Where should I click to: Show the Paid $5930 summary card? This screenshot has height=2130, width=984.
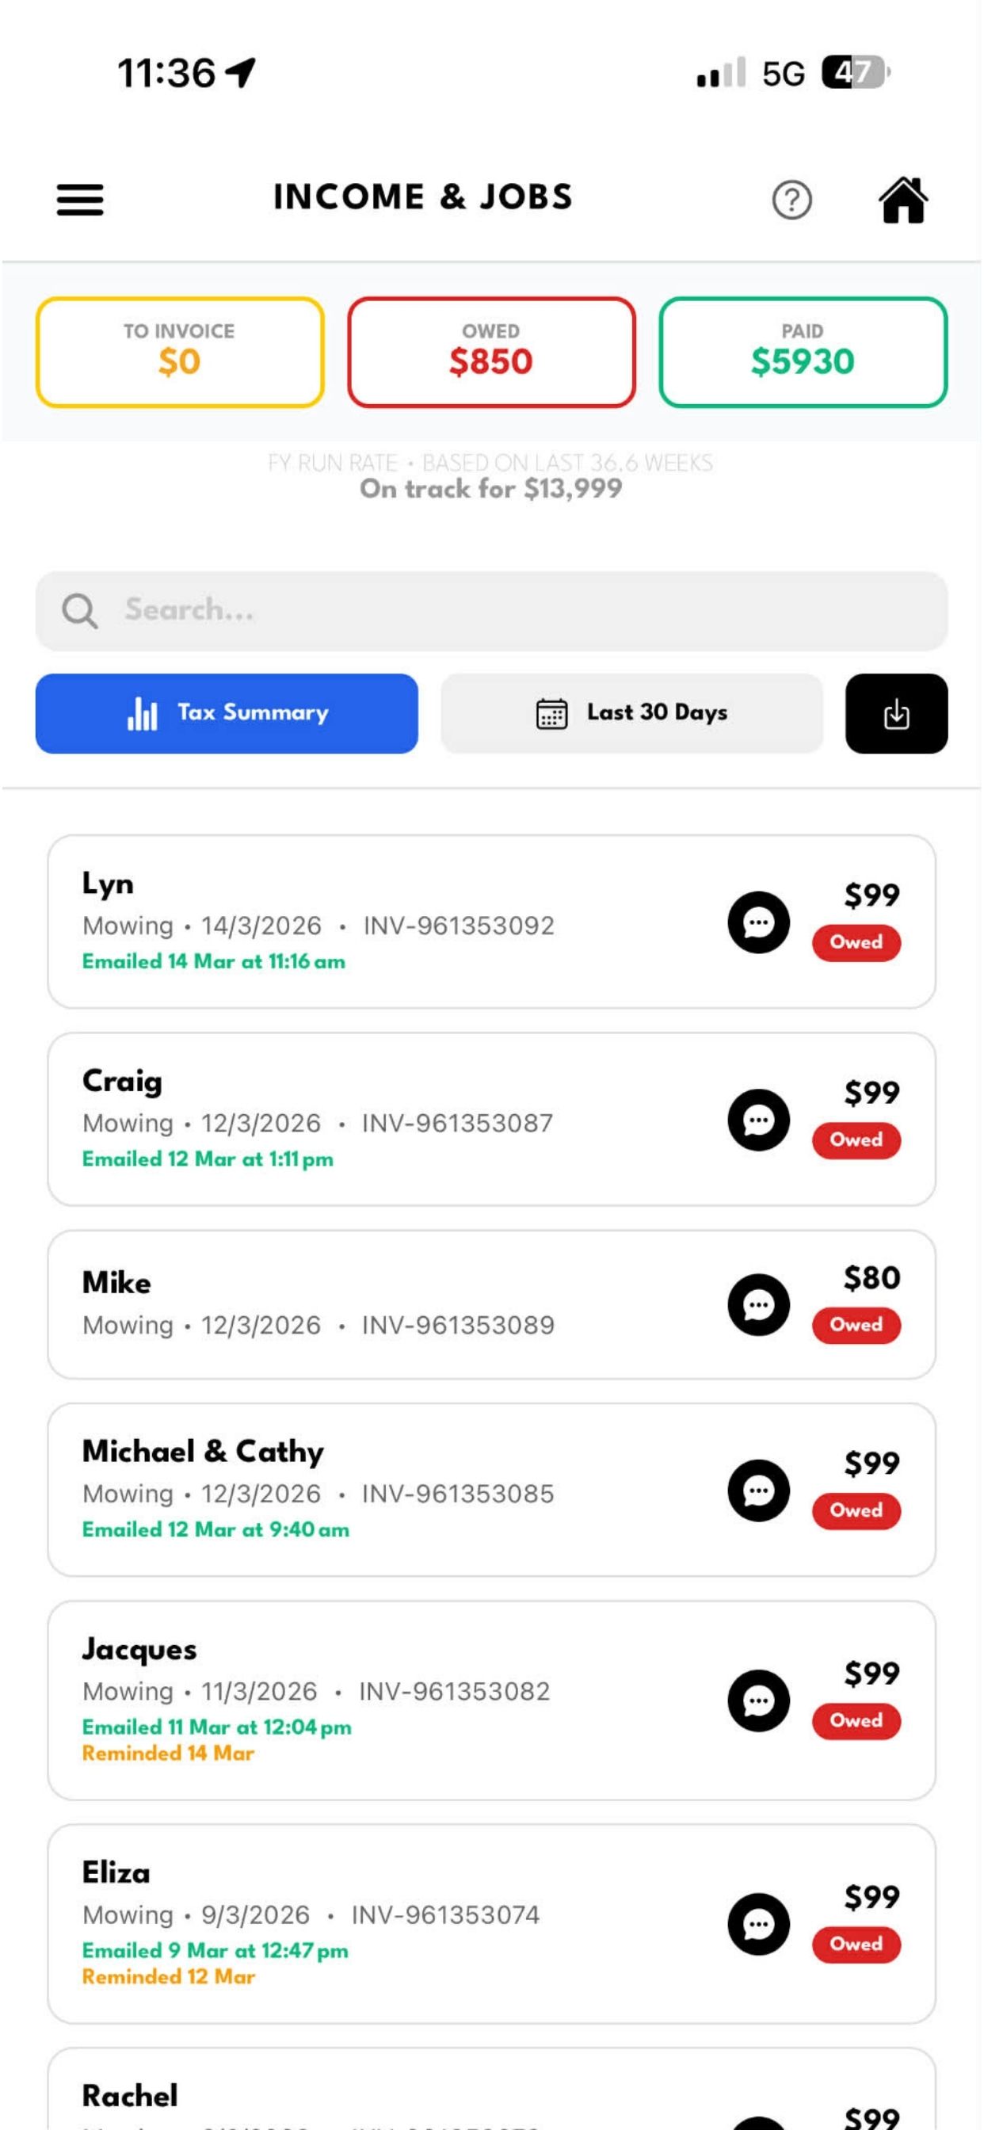(802, 353)
